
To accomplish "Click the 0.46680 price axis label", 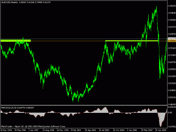I will (172, 104).
